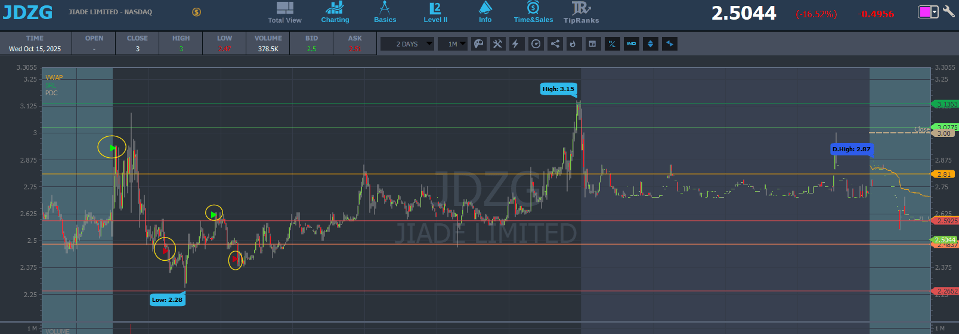Click the share chart icon
Viewport: 959px width, 334px height.
pos(555,43)
